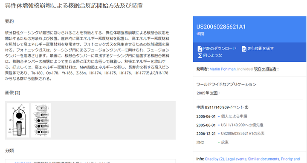
Task: Click the sigma similar icon
Action: (x=200, y=55)
